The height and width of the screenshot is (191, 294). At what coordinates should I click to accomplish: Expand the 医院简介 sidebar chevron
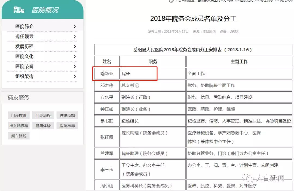75,26
